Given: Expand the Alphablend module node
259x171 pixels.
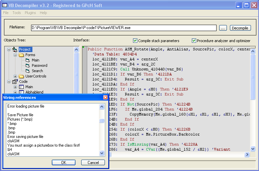Looking at the screenshot, I should 15,92.
